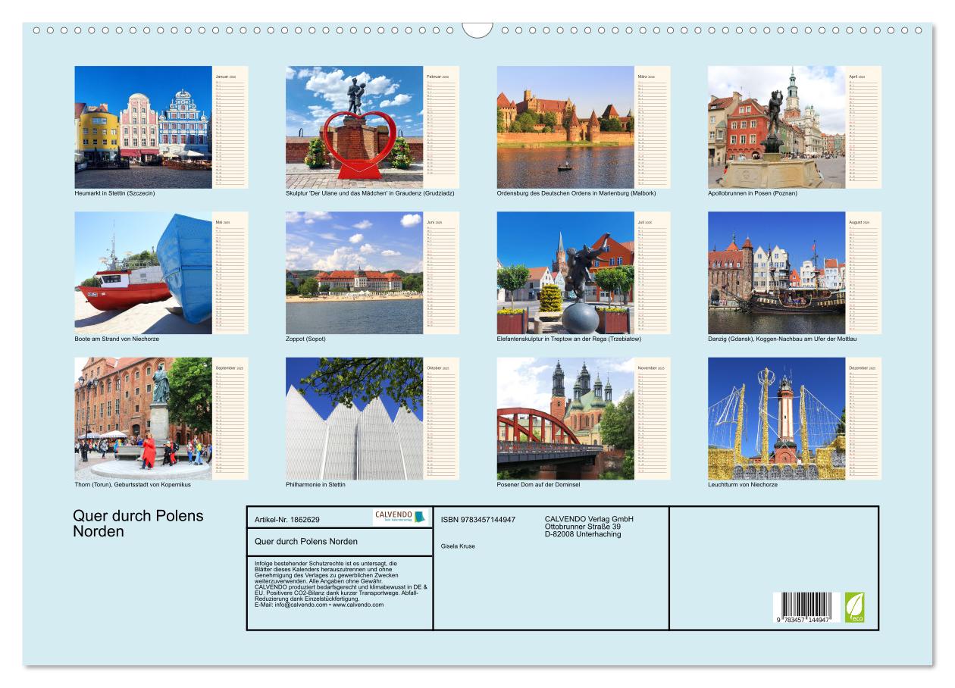
Task: Click the Januar calendar column
Action: pos(230,127)
